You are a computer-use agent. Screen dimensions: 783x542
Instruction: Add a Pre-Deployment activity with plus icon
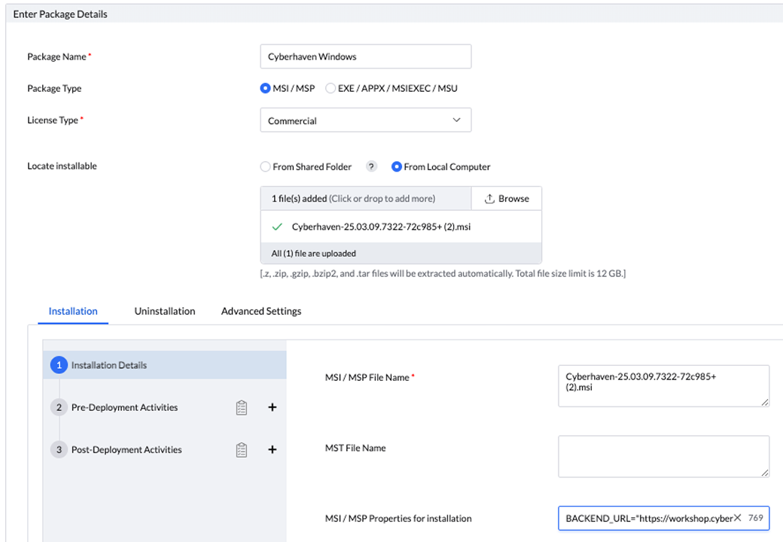273,407
